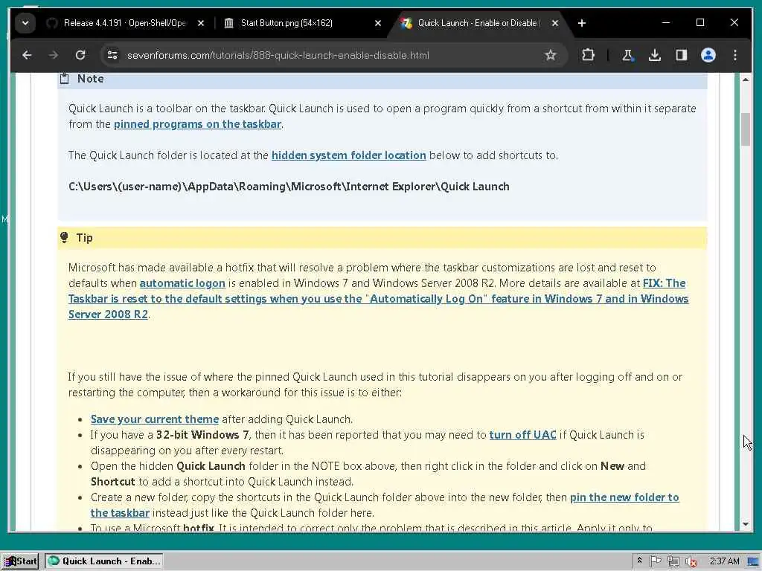Screen dimensions: 762x571
Task: Go back to the previous page
Action: [28, 55]
